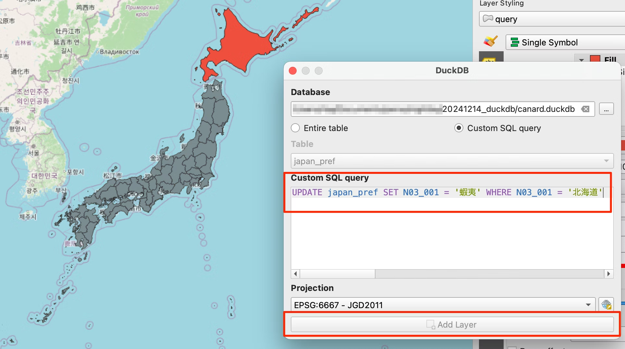This screenshot has width=625, height=349.
Task: Close the DuckDB dialog window
Action: click(x=293, y=71)
